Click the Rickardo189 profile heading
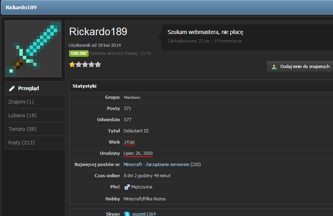333x216 pixels. (98, 32)
